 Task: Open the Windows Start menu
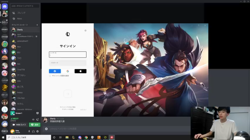[x=3, y=138]
